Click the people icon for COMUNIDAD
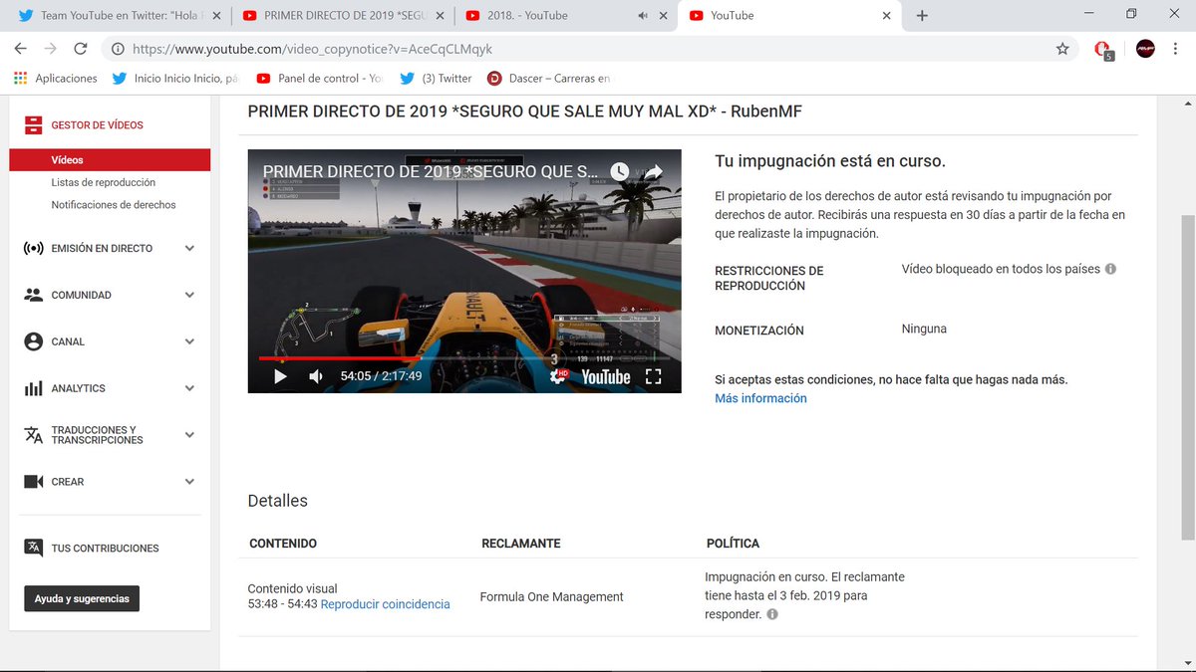1196x672 pixels. tap(34, 295)
